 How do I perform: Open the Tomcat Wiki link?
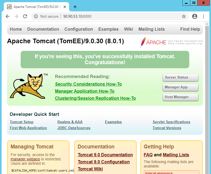point(90,169)
